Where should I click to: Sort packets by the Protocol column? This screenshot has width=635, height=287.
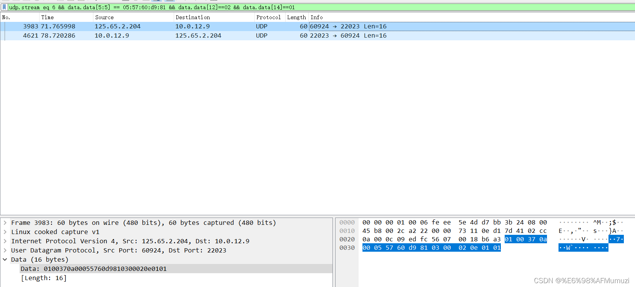click(x=270, y=17)
